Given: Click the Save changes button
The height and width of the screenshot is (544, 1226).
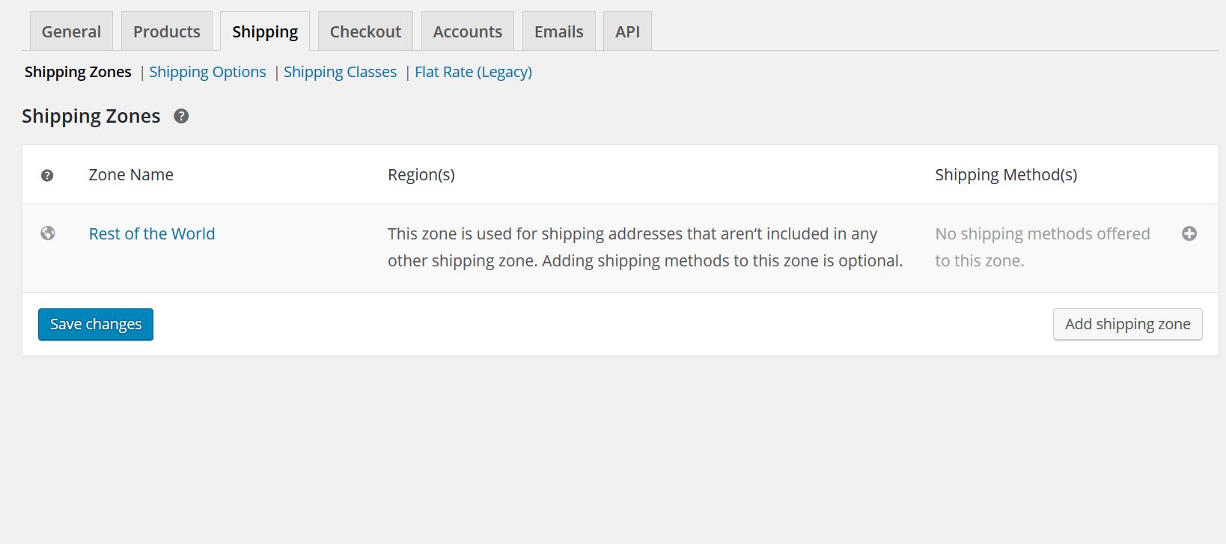Looking at the screenshot, I should pos(96,324).
